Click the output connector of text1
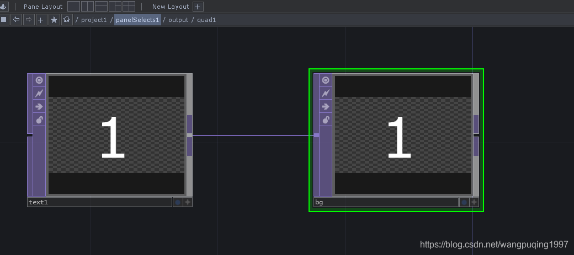574x255 pixels. click(x=190, y=135)
